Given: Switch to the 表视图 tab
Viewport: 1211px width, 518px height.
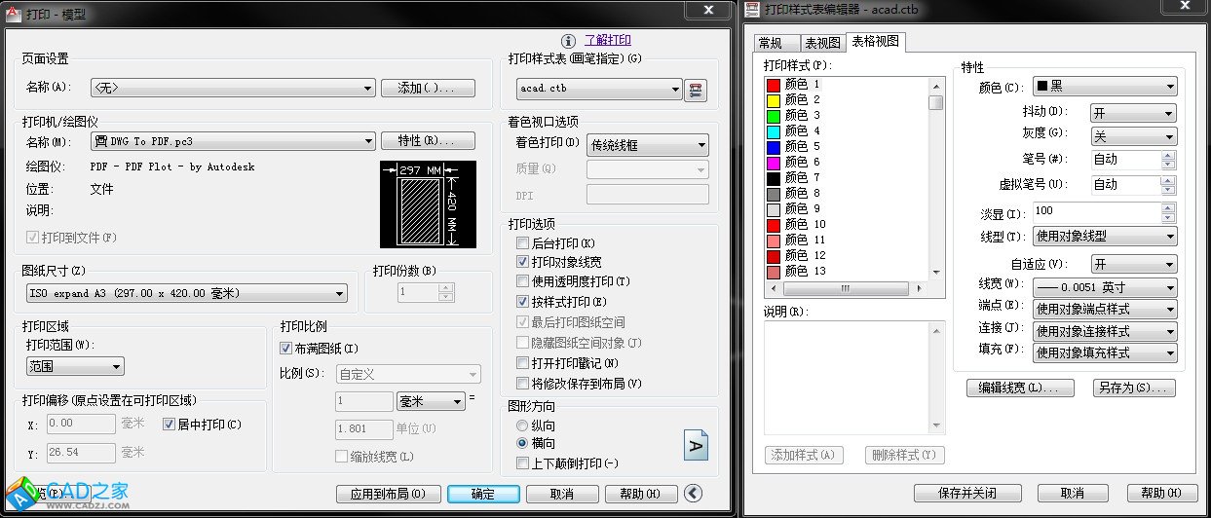Looking at the screenshot, I should pos(822,43).
